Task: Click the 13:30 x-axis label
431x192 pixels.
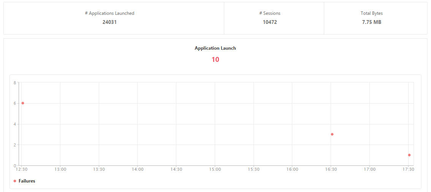Action: [99, 170]
